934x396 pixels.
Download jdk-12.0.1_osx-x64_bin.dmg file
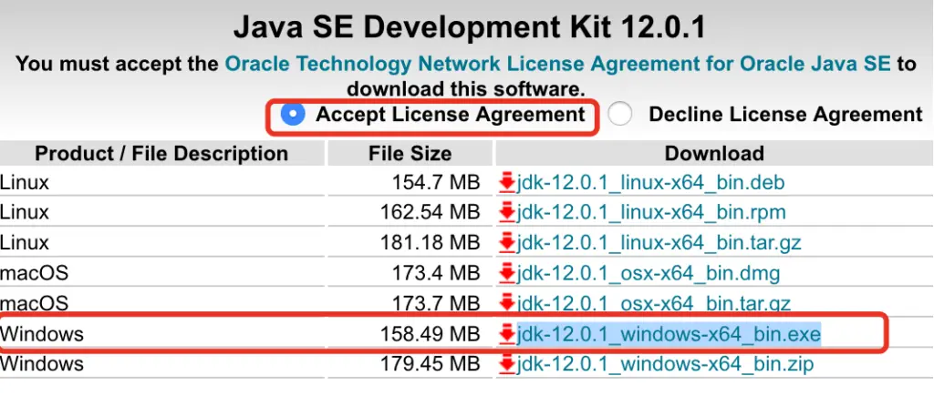(649, 273)
